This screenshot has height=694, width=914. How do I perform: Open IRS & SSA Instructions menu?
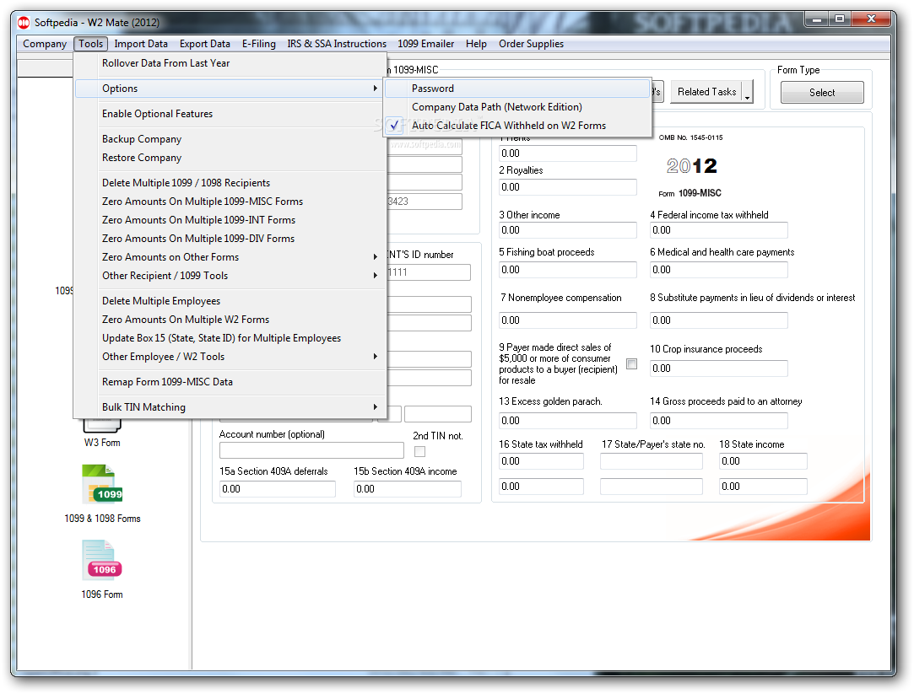point(337,44)
